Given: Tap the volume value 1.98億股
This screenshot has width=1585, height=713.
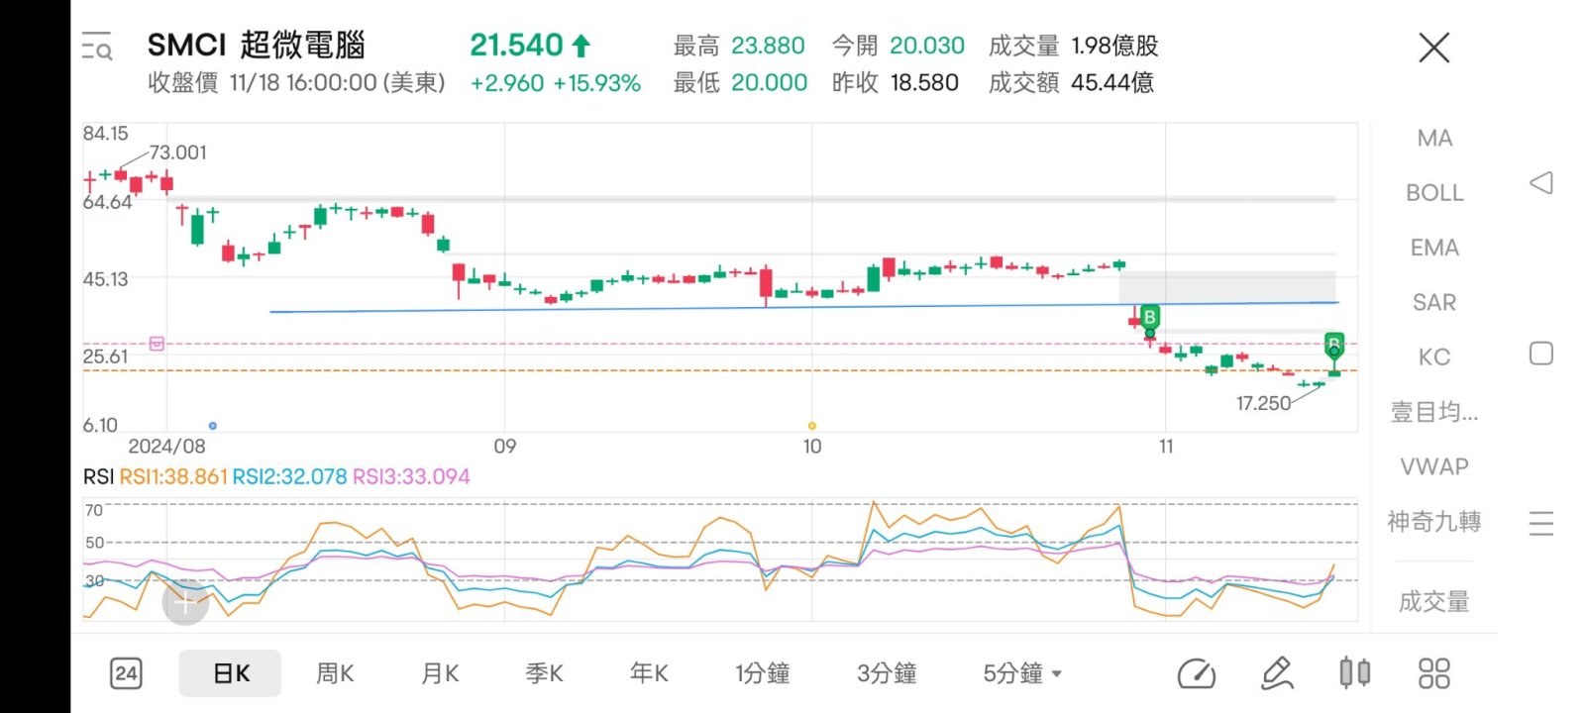Looking at the screenshot, I should point(1114,46).
